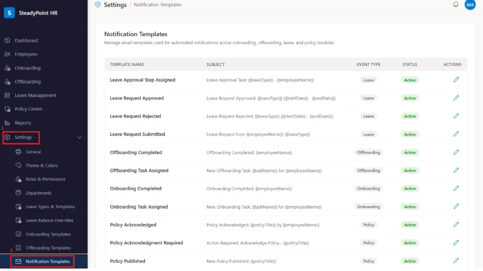This screenshot has height=271, width=483.
Task: Click Leave tag of Leave Request Submitted
Action: click(368, 134)
